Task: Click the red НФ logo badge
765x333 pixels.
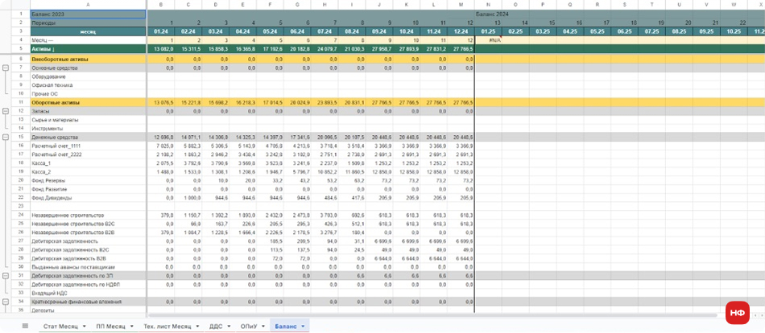Action: pyautogui.click(x=737, y=312)
